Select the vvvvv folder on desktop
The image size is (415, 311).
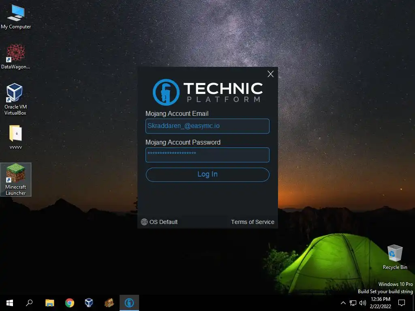point(16,137)
